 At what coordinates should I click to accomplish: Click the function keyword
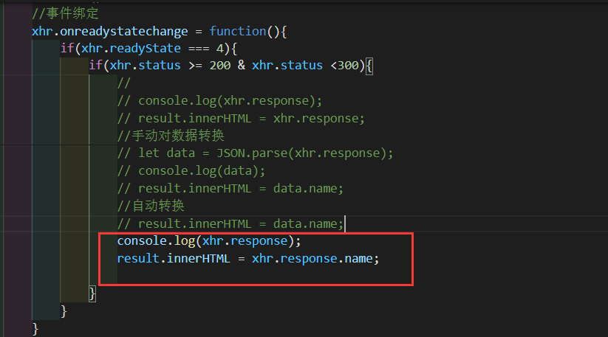pyautogui.click(x=238, y=31)
